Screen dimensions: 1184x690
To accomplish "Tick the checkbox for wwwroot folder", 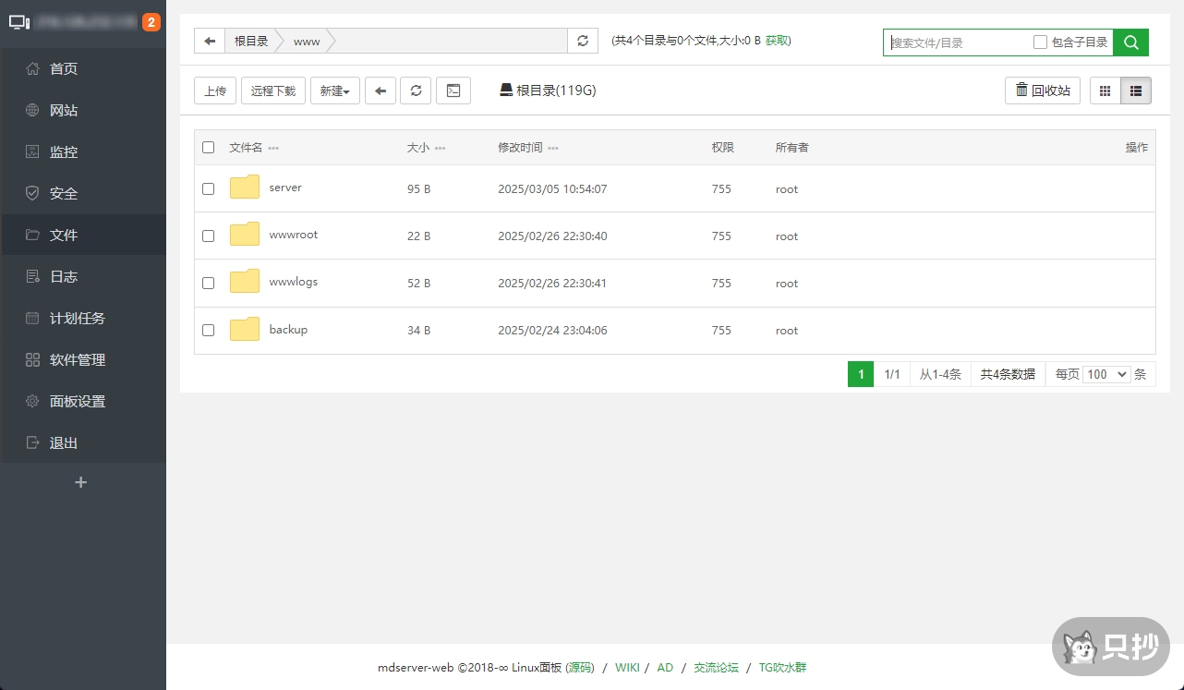I will pyautogui.click(x=208, y=236).
